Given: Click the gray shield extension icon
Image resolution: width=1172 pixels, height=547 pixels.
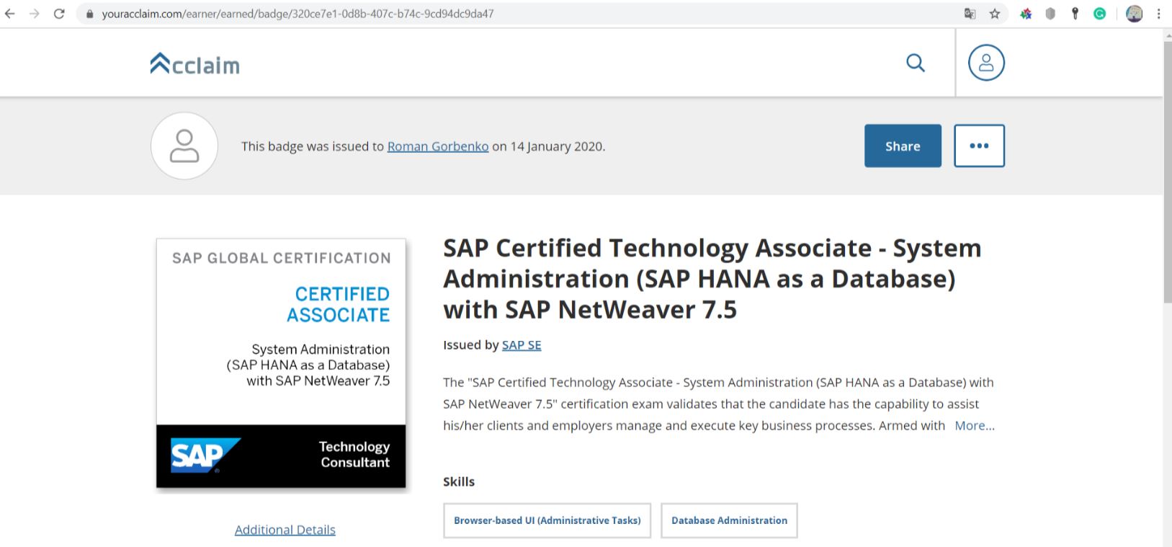Looking at the screenshot, I should coord(1050,14).
